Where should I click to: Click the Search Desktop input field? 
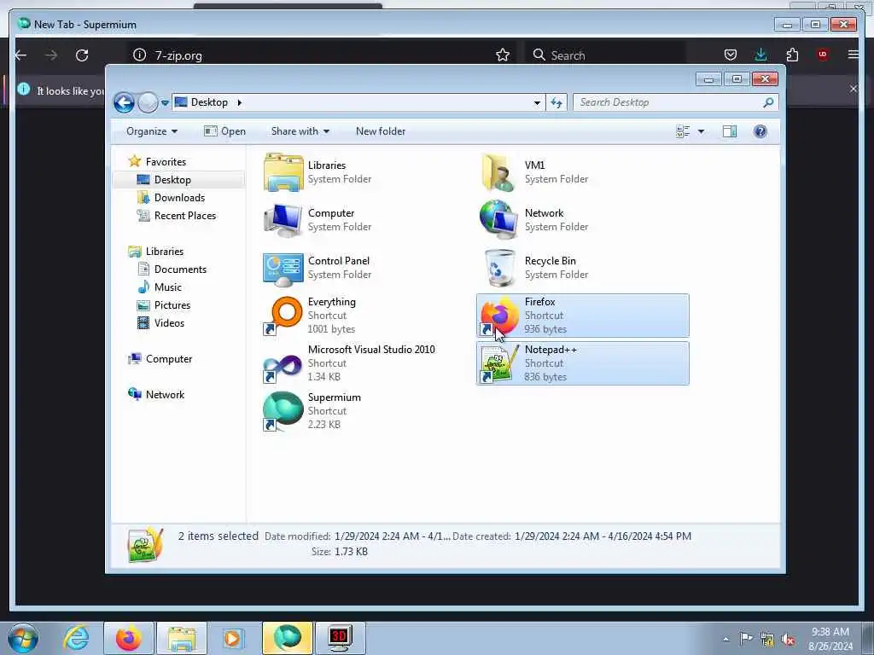[667, 102]
